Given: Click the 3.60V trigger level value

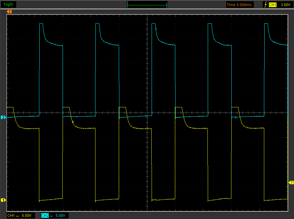Looking at the screenshot, I should 285,5.
